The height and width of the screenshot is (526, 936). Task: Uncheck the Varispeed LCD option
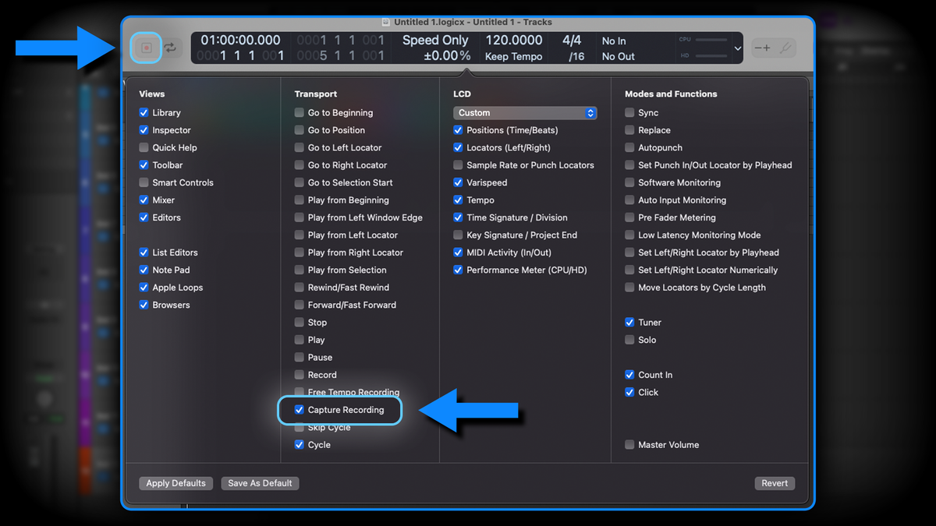(457, 182)
